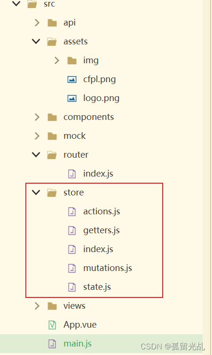Click the App.vue Vue file icon
Screen dimensions: 212x355
[x=52, y=325]
